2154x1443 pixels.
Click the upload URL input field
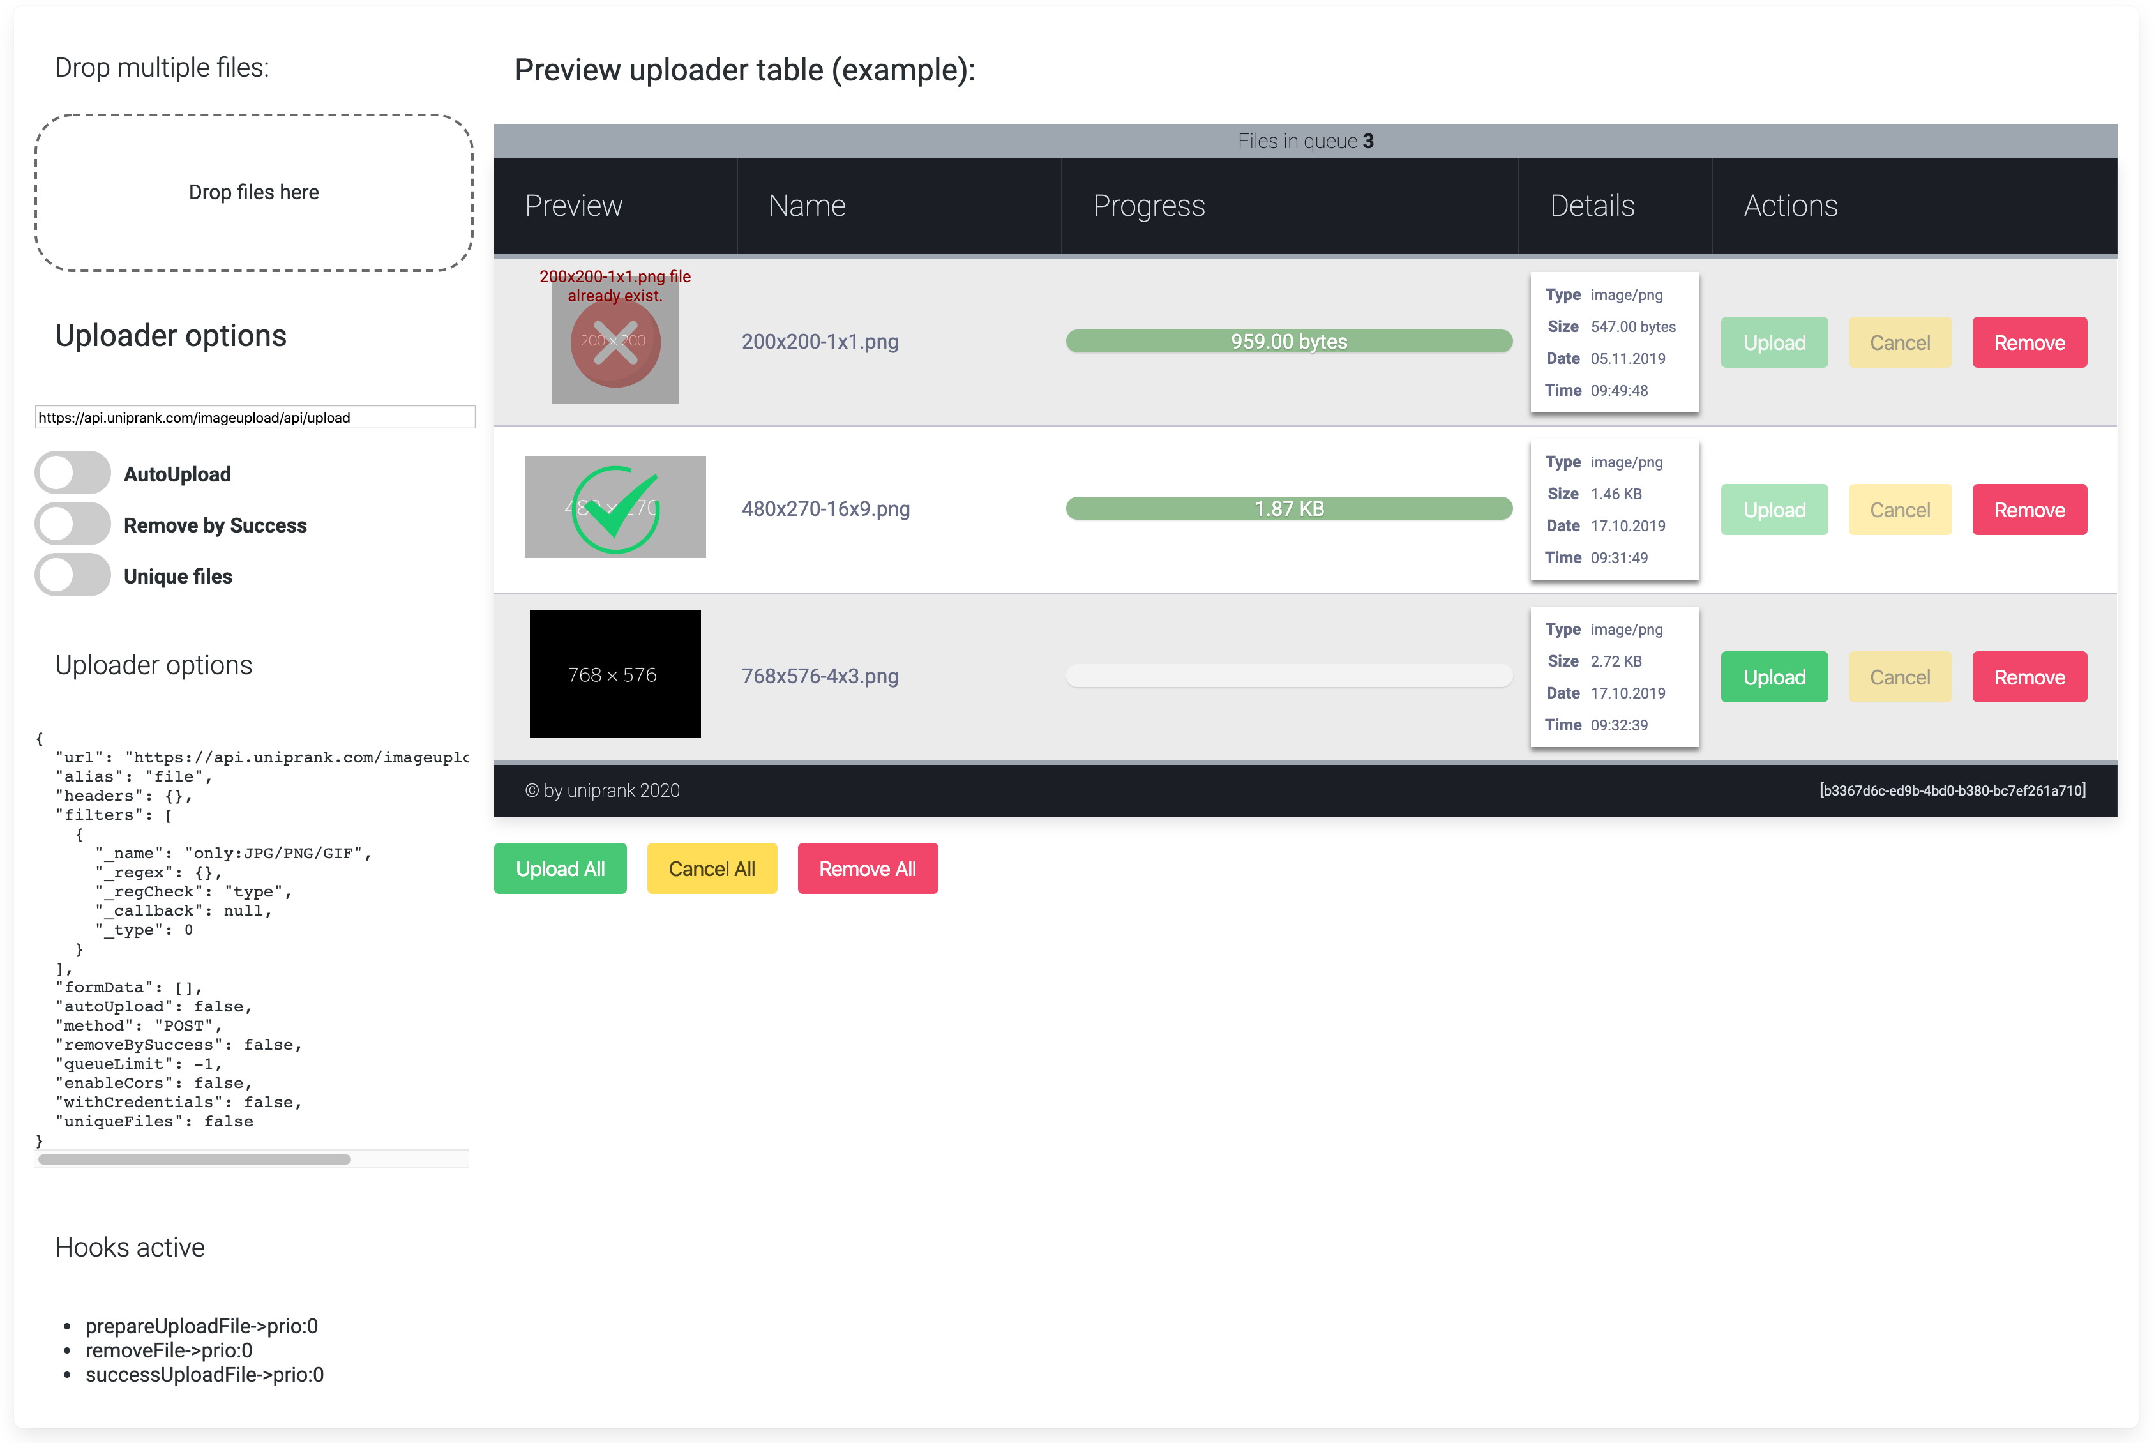(x=254, y=417)
